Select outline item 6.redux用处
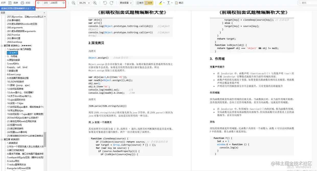The width and height of the screenshot is (317, 171). (13, 161)
